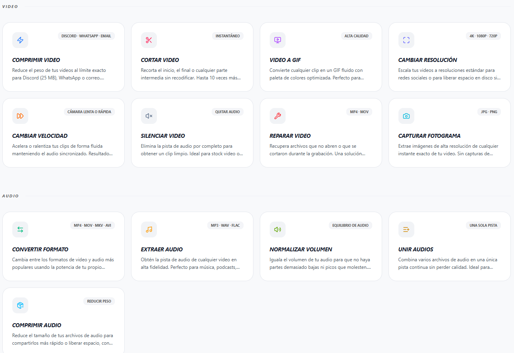Click description starting 'Convierte cualquier clip en un GIF'
514x353 pixels.
click(x=317, y=74)
